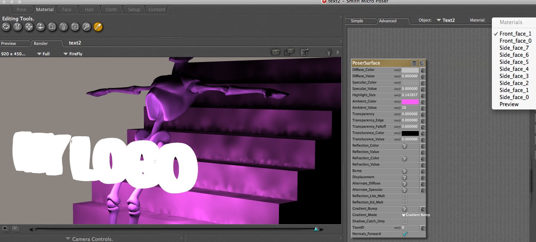Screen dimensions: 536x242
Task: Open the Preview tab
Action: click(9, 44)
